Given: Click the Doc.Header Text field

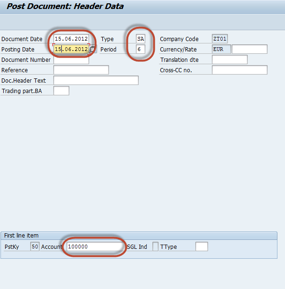Looking at the screenshot, I should pos(96,80).
